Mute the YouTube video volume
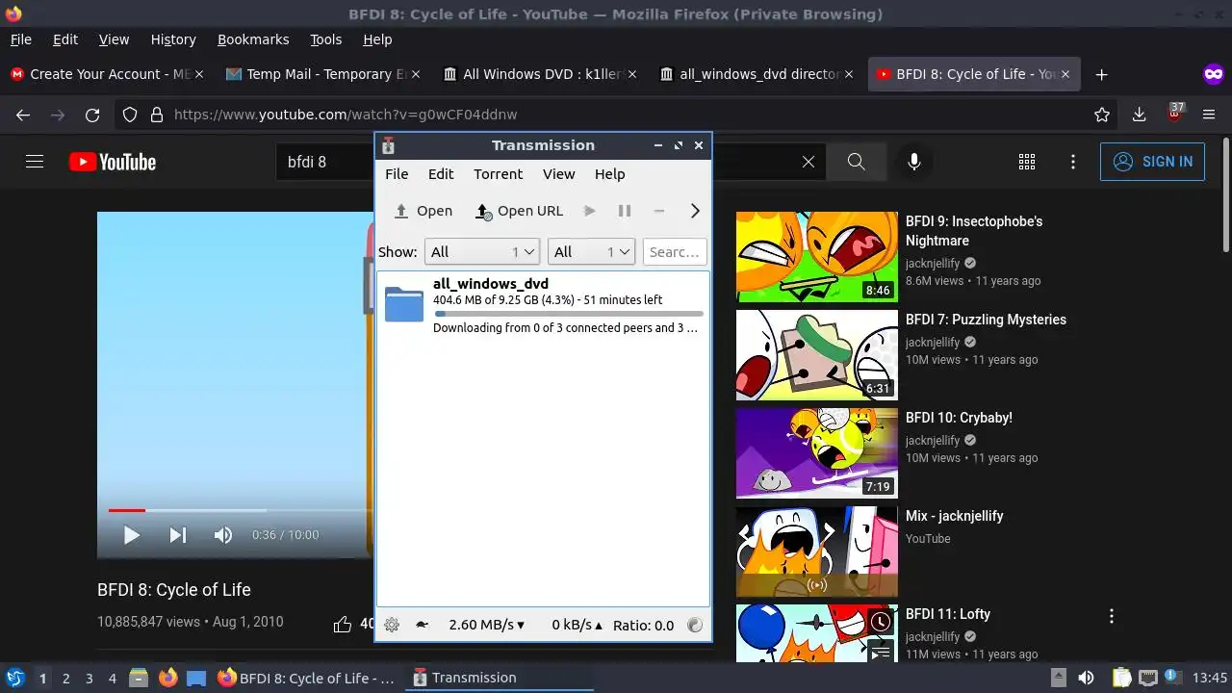 [x=223, y=535]
